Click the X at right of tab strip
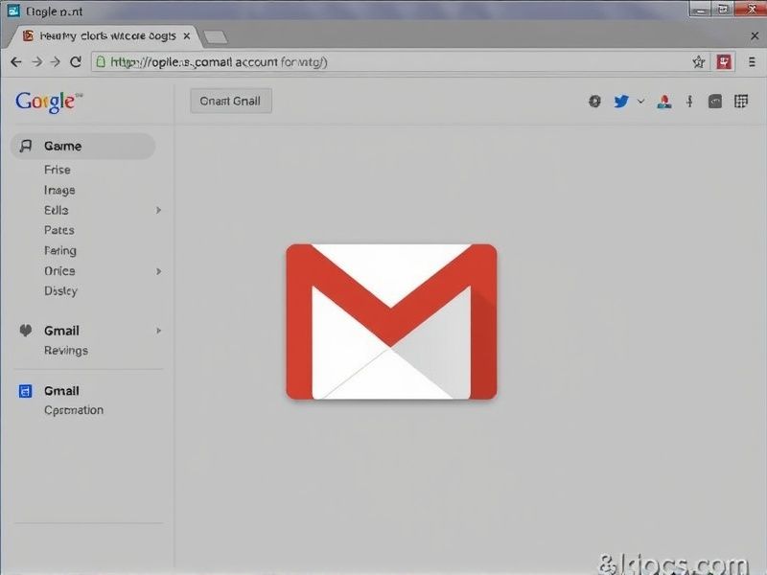767x575 pixels. pyautogui.click(x=755, y=36)
